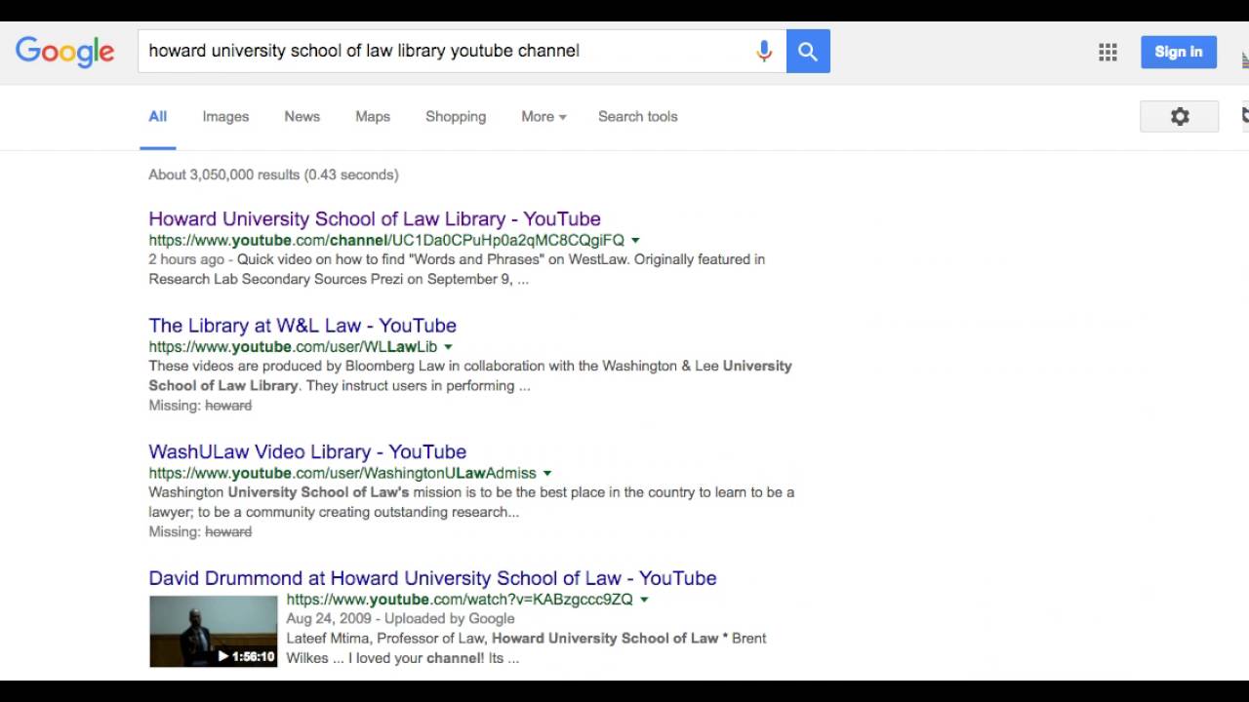Expand dropdown arrow beside Howard channel URL

[x=635, y=240]
